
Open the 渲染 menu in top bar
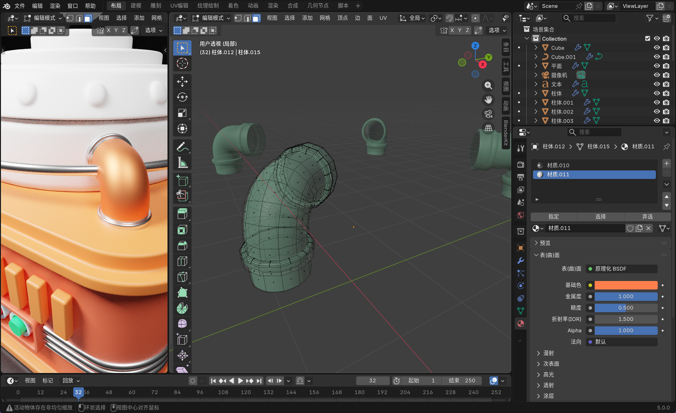55,6
